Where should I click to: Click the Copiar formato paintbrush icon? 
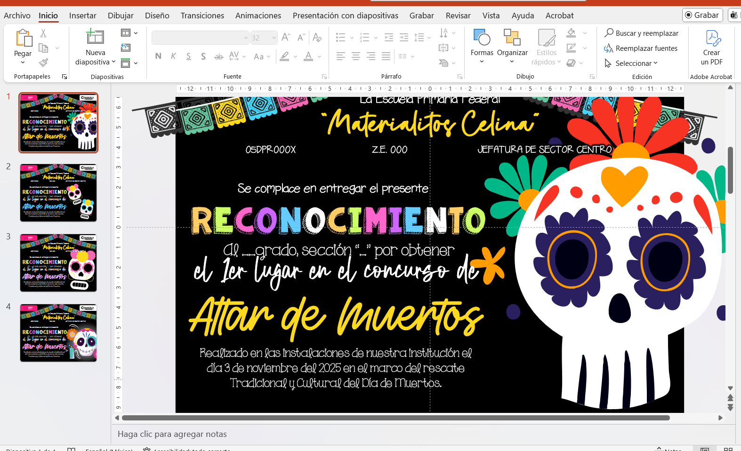(x=43, y=63)
